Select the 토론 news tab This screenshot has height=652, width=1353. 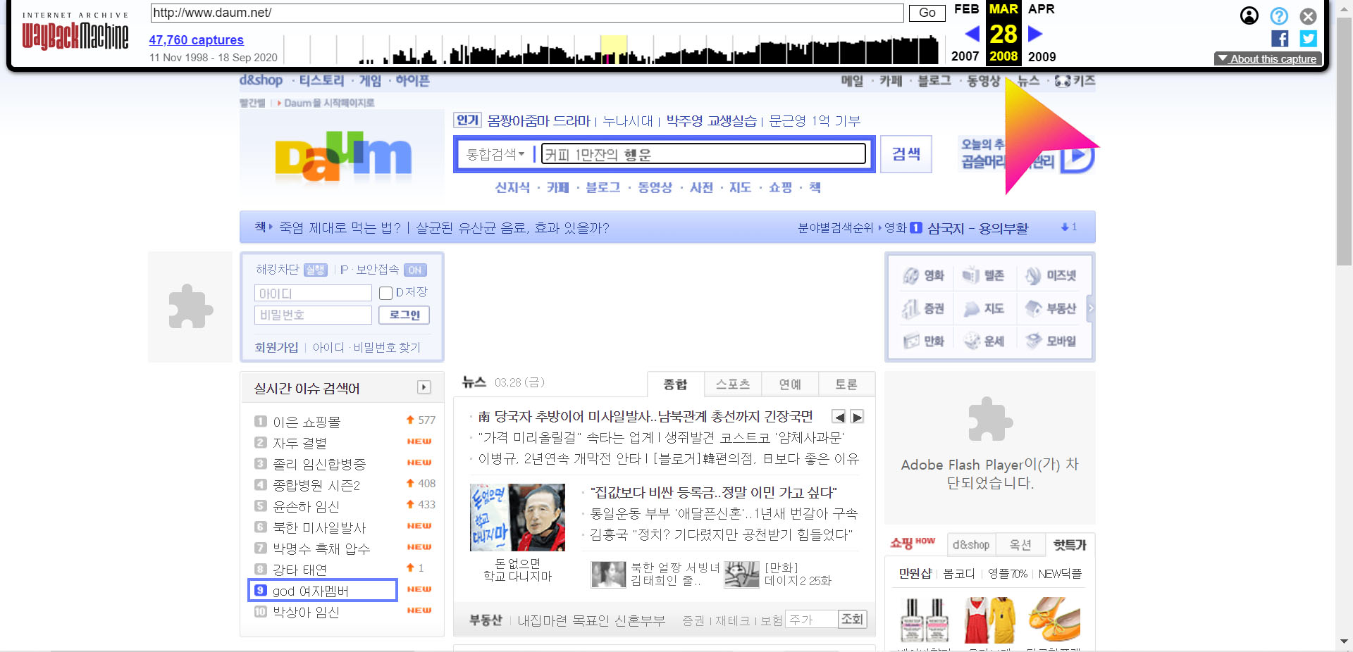pyautogui.click(x=846, y=384)
